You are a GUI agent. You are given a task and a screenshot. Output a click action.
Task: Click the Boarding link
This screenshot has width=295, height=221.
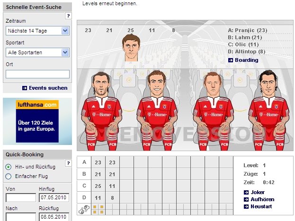click(246, 60)
